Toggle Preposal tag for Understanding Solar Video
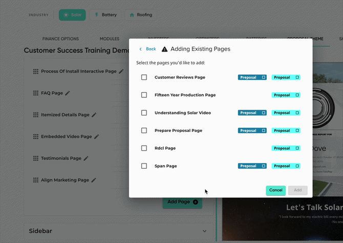This screenshot has height=243, width=343. coord(252,113)
